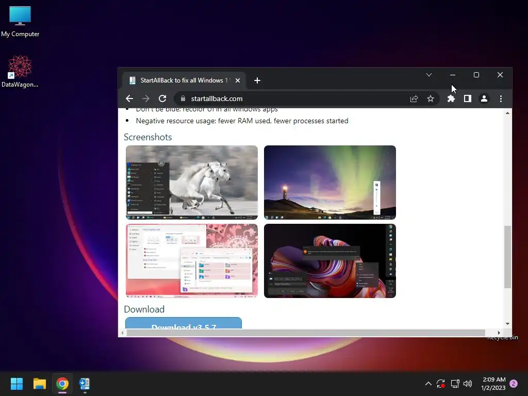Select the DataWagon desktop shortcut

20,71
